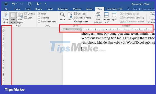The width and height of the screenshot is (156, 94).
Task: Switch to the Review tab
Action: coord(89,9)
